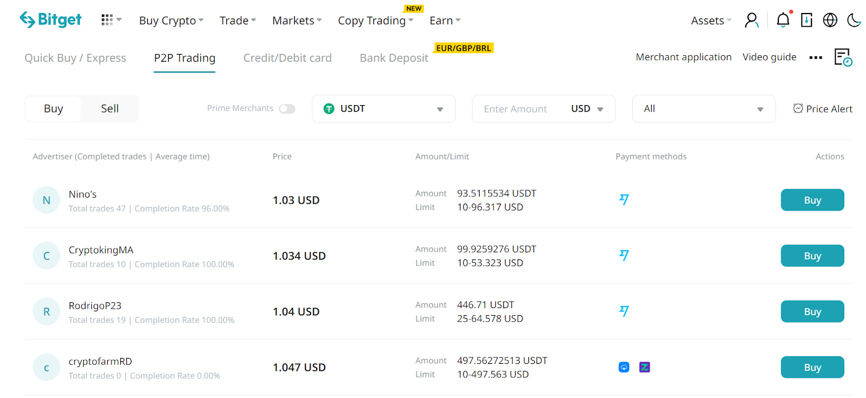Open the All payment methods dropdown

tap(703, 109)
